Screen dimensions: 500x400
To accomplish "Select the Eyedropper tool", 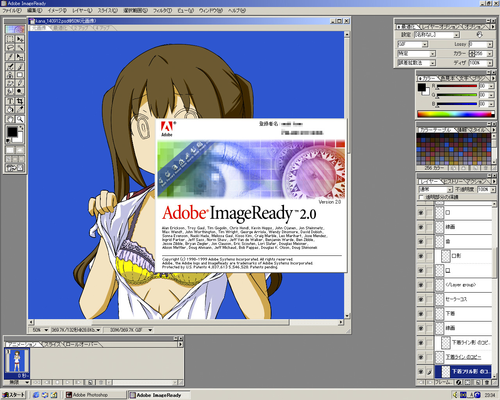I will pos(20,109).
